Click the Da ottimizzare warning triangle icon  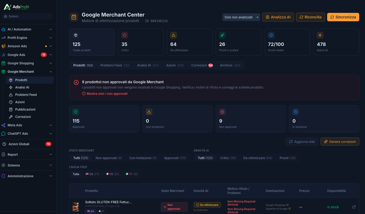[173, 35]
